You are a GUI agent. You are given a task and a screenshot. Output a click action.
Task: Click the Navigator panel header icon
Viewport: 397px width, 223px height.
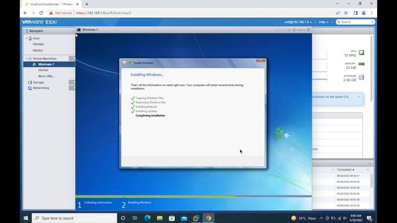[x=27, y=31]
